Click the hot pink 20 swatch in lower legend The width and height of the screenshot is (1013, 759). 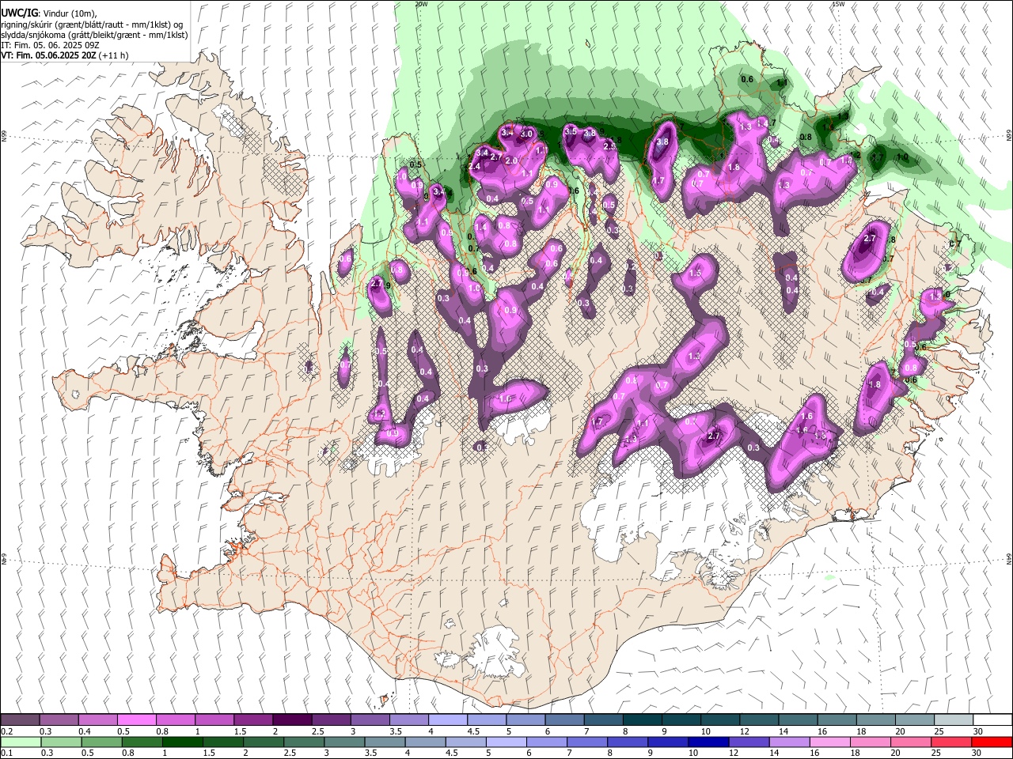pos(910,742)
